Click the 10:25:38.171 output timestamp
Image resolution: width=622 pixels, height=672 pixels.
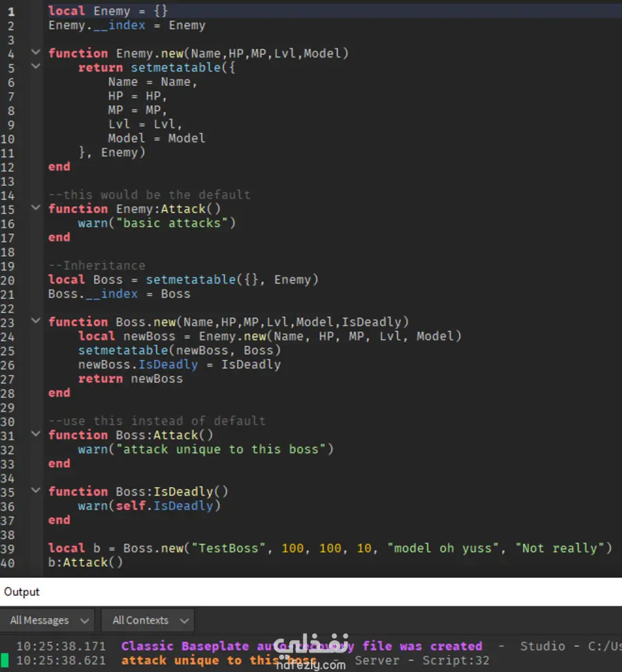click(61, 646)
